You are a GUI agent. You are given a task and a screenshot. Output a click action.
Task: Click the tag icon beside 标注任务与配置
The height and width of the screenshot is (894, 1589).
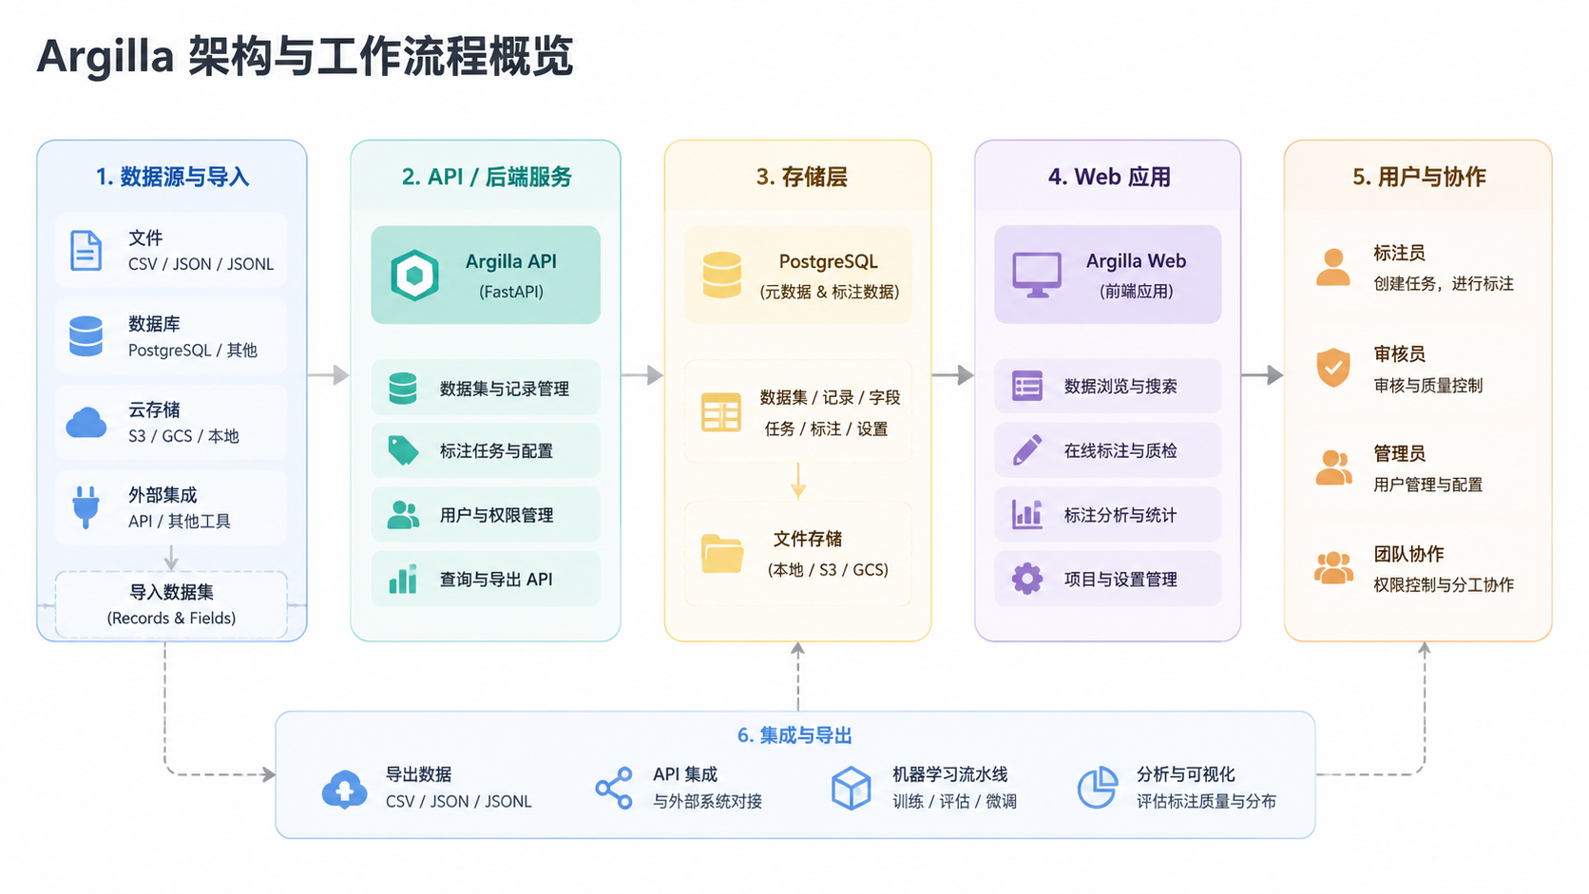point(403,450)
